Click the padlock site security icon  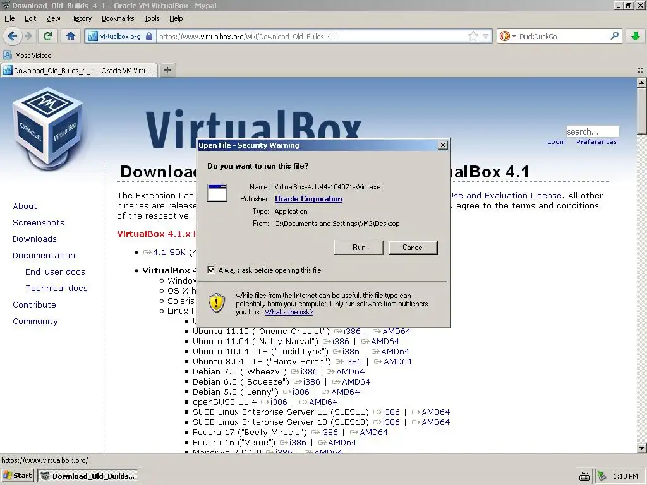[x=149, y=36]
